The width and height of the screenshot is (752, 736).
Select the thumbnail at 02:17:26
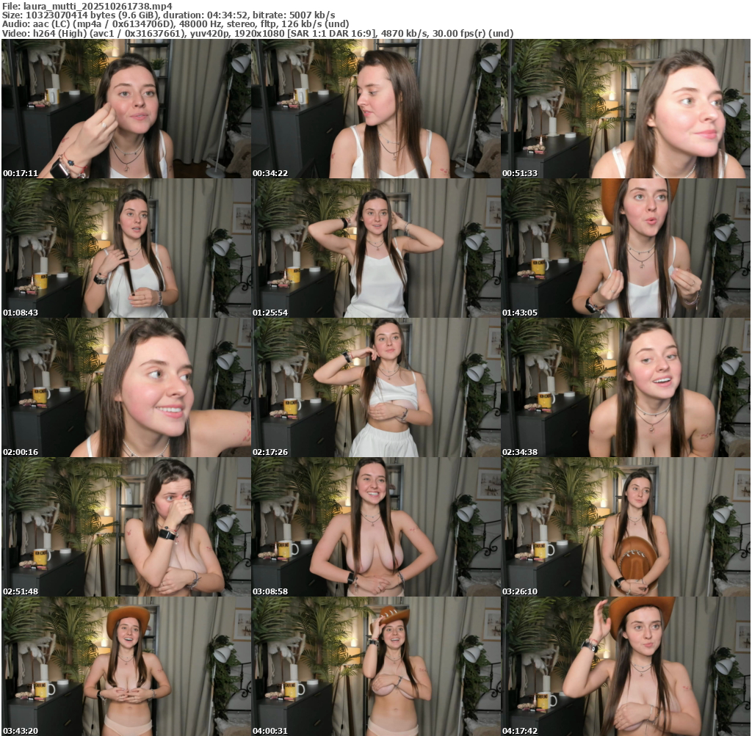(x=376, y=387)
